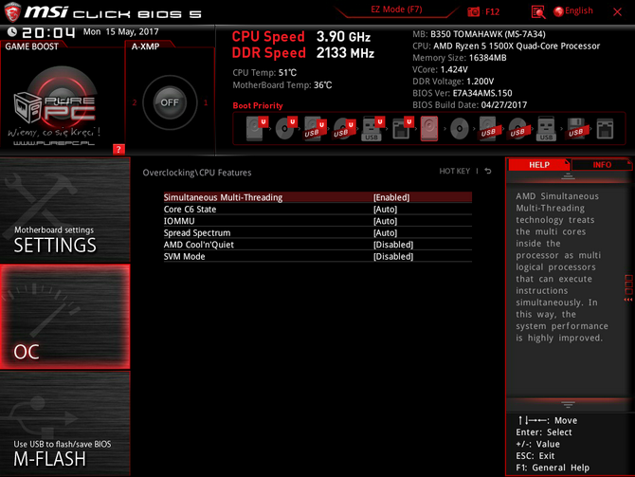Click the red globe language icon
The image size is (635, 477).
[x=558, y=11]
